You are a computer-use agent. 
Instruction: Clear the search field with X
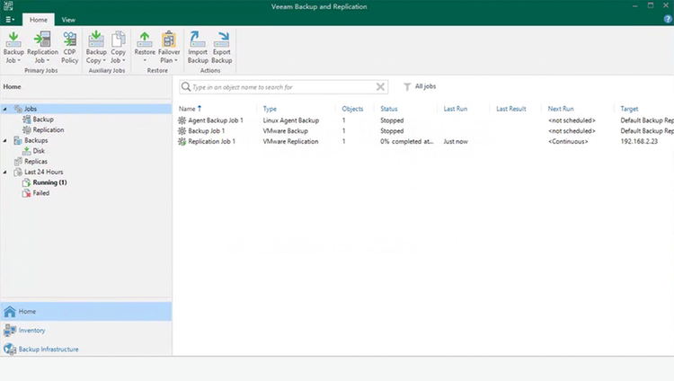pyautogui.click(x=380, y=87)
